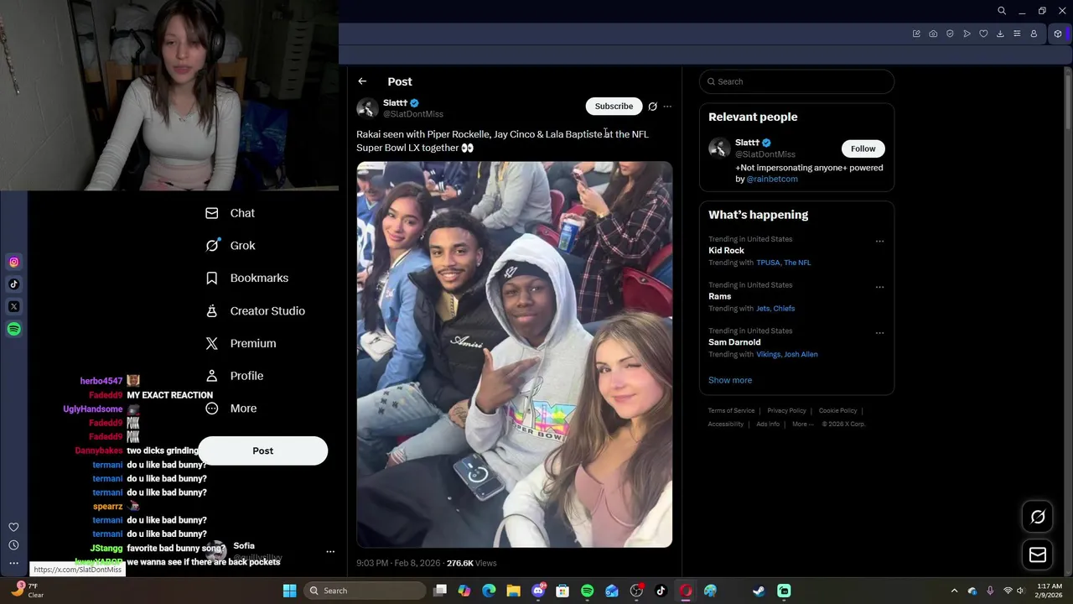Click the send arrow icon in toolbar
Image resolution: width=1073 pixels, height=604 pixels.
[x=967, y=34]
